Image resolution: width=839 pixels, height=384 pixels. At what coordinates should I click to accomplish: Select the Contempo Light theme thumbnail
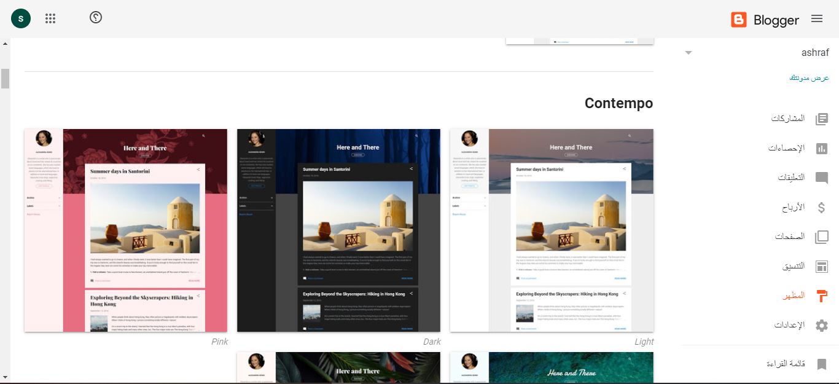[552, 230]
